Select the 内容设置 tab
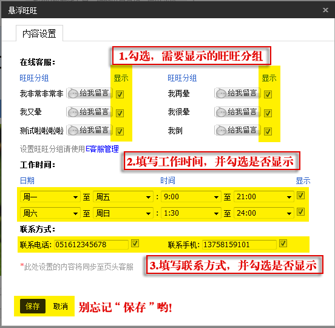Image resolution: width=335 pixels, height=328 pixels. pyautogui.click(x=39, y=33)
